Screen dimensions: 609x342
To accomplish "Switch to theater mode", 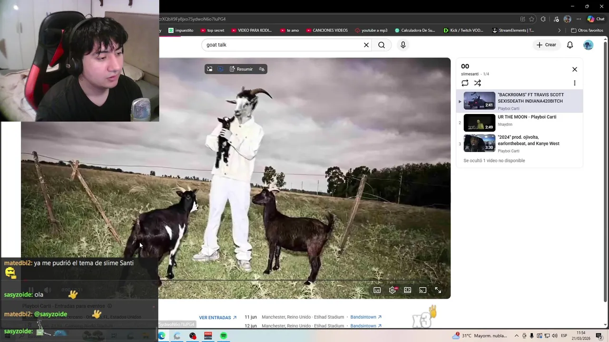I will [x=408, y=290].
